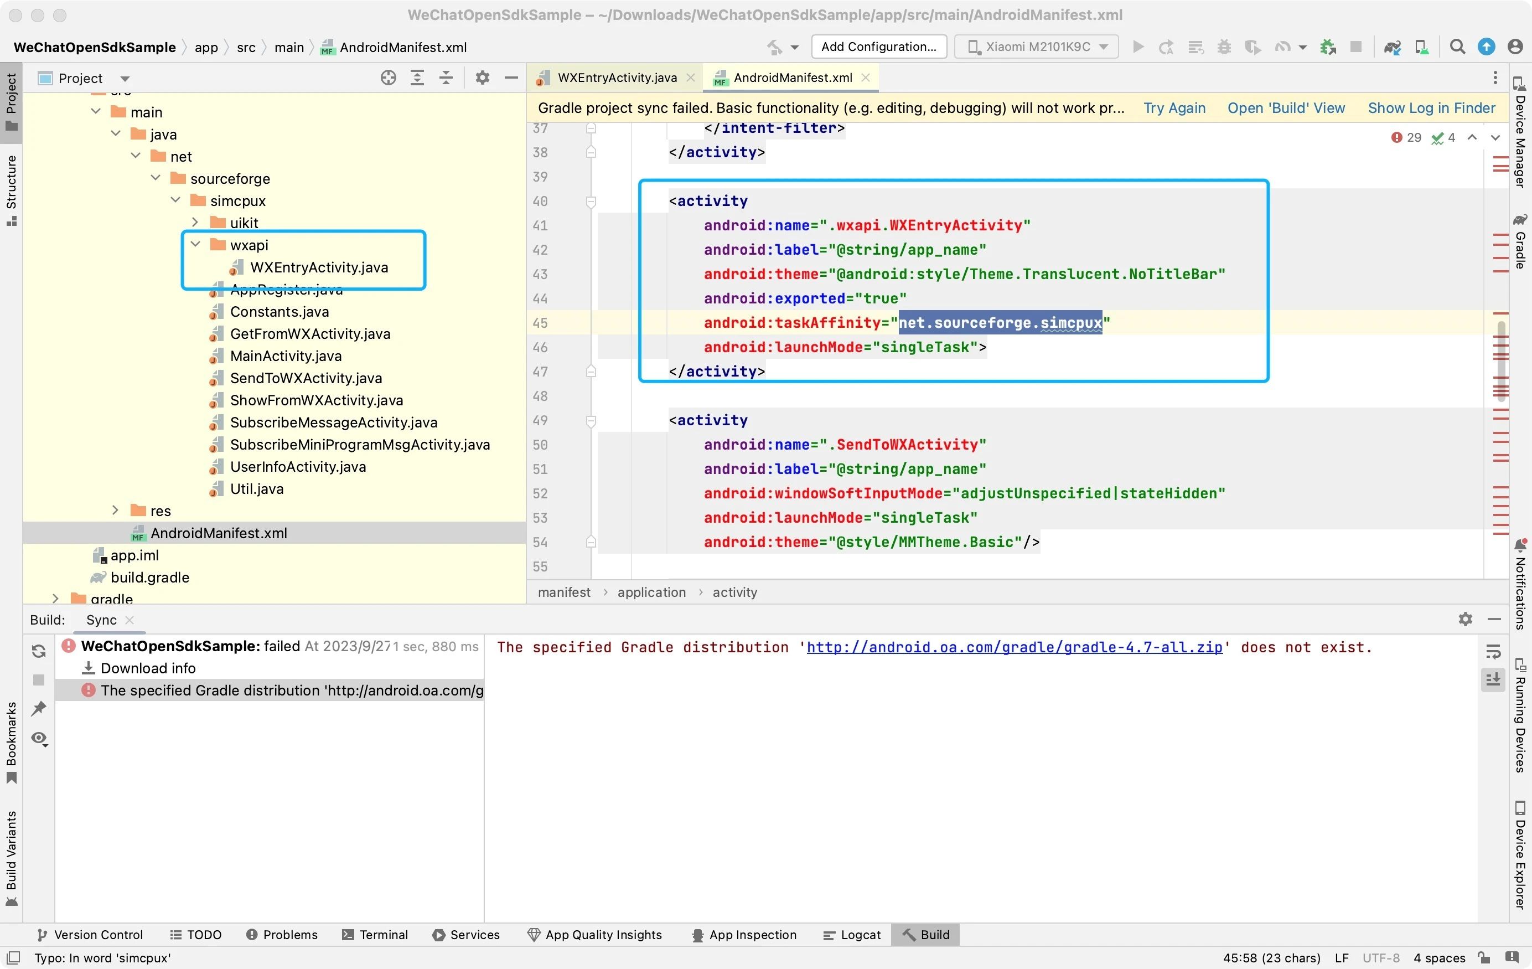Open Device Manager toolbar icon

(x=1421, y=47)
